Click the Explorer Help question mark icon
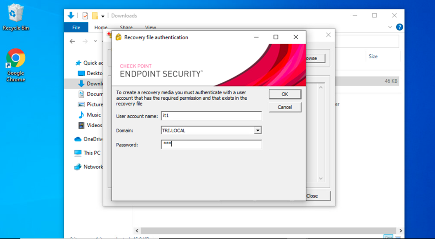This screenshot has height=239, width=435. (x=399, y=27)
